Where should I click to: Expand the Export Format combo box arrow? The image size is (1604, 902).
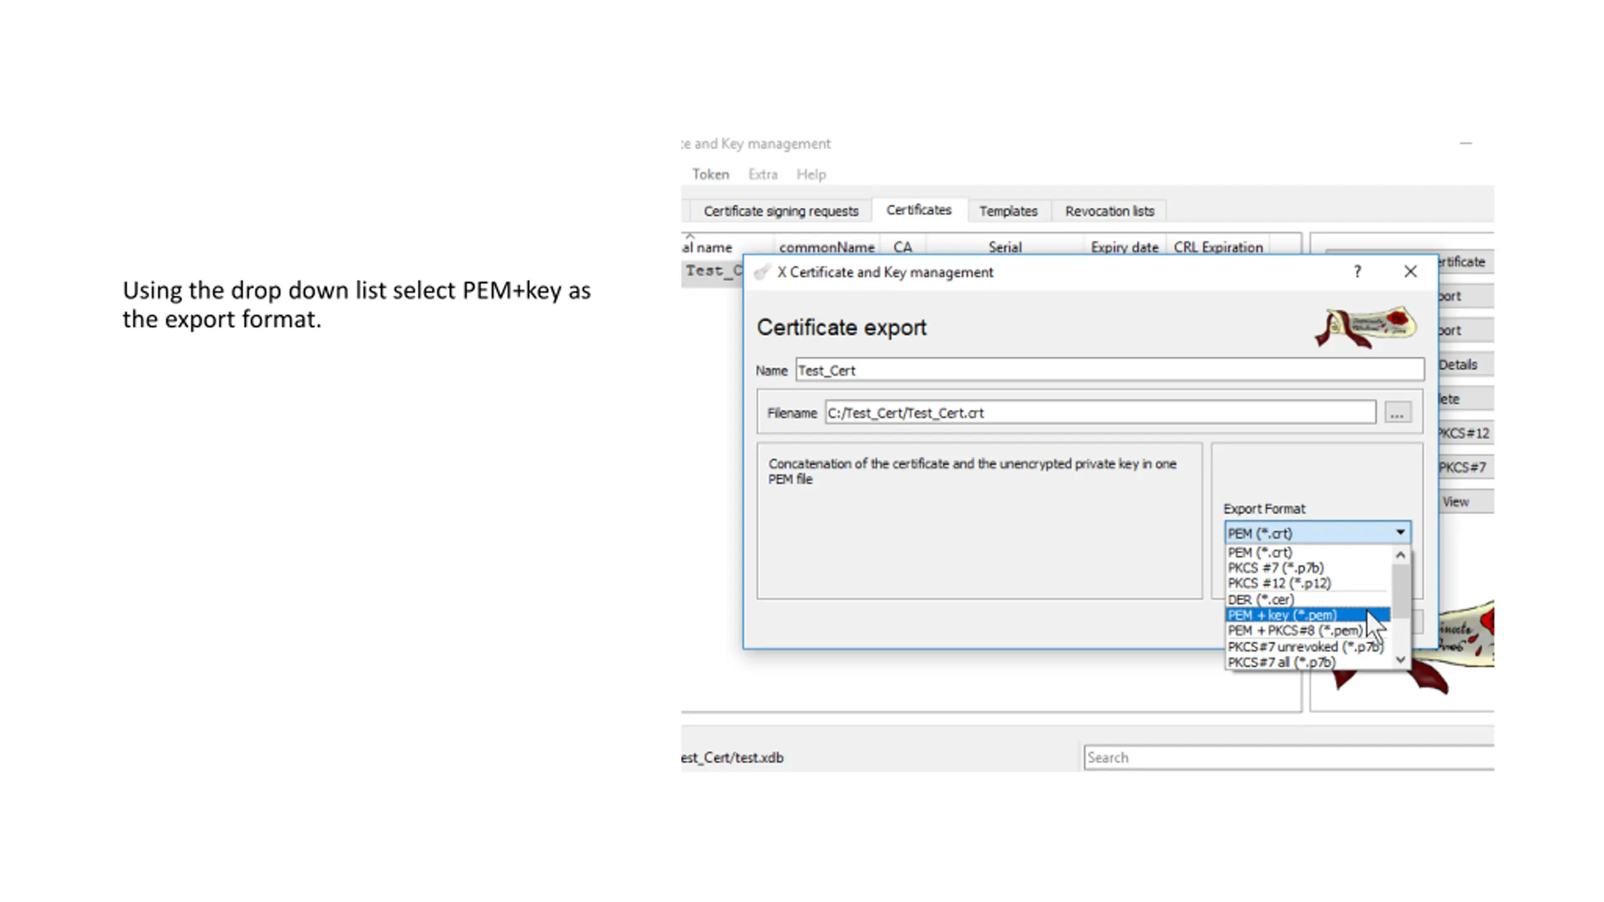(x=1400, y=532)
